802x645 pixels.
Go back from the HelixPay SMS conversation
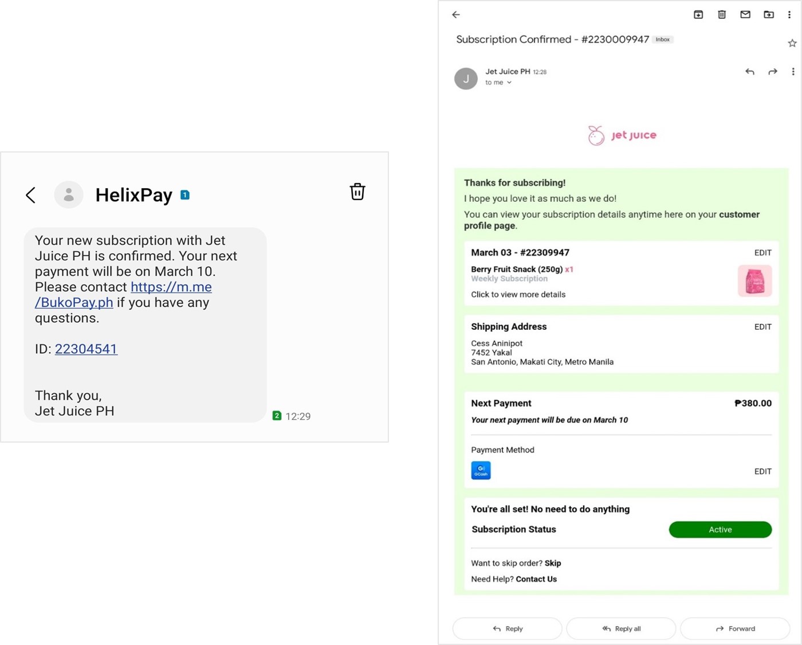click(x=31, y=195)
